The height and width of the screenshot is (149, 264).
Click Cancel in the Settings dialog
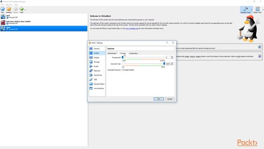[170, 99]
